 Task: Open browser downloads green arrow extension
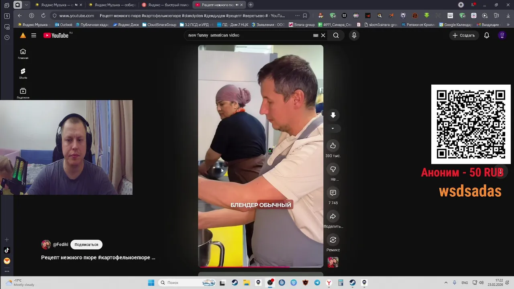426,16
